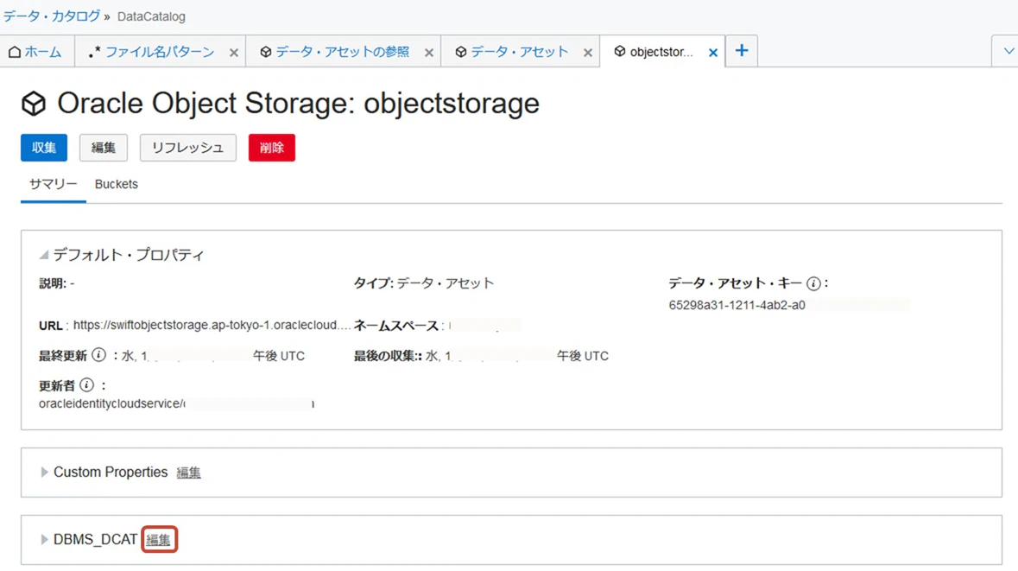Expand the DBMS_DCAT section
The width and height of the screenshot is (1018, 571).
pyautogui.click(x=44, y=540)
